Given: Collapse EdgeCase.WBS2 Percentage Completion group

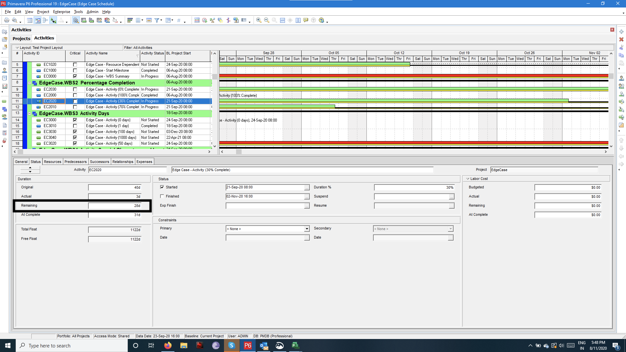Looking at the screenshot, I should [x=29, y=83].
